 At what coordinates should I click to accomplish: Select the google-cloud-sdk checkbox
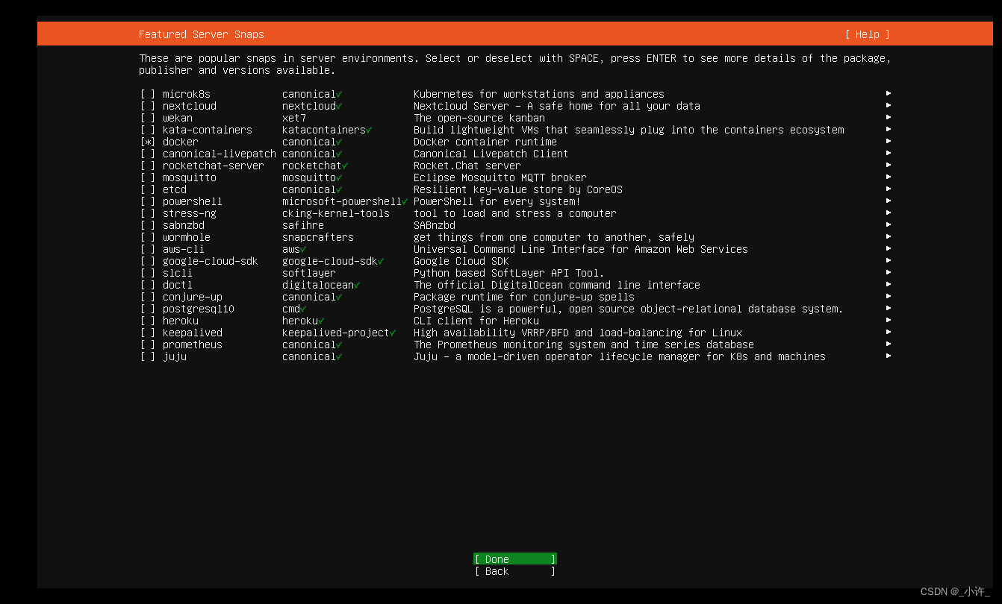click(148, 261)
